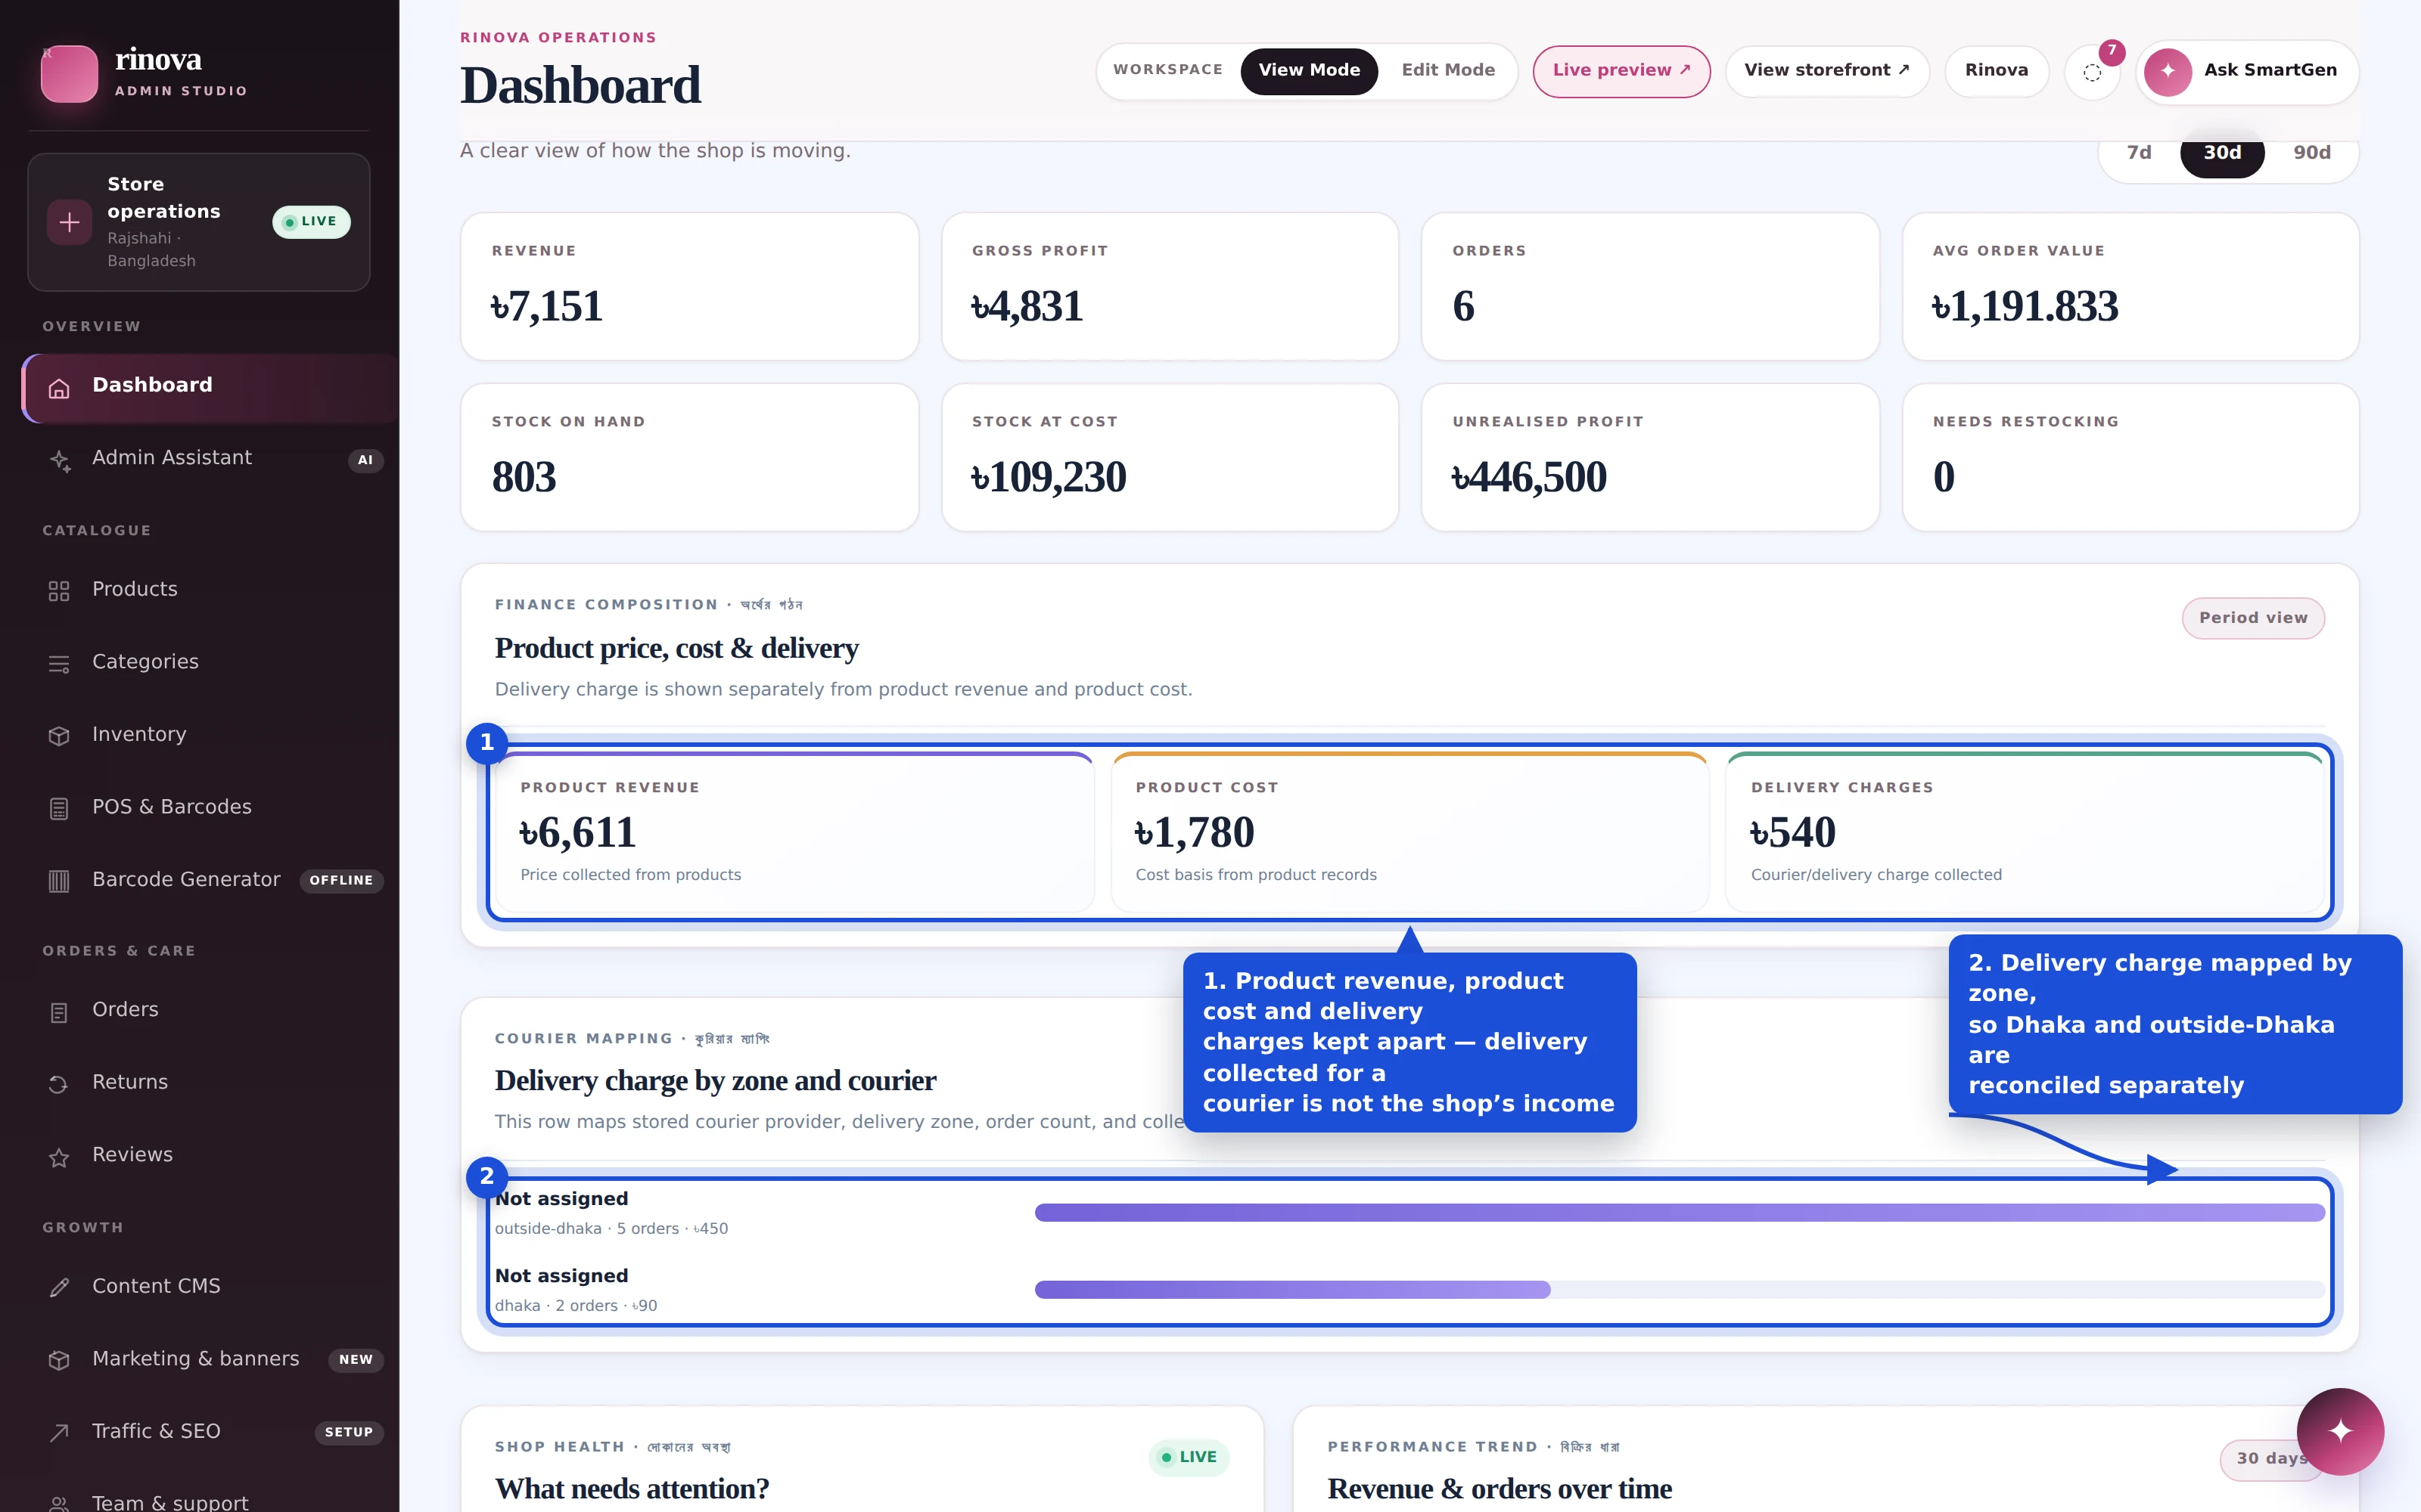Click the Orders document icon
This screenshot has width=2421, height=1512.
click(59, 1012)
